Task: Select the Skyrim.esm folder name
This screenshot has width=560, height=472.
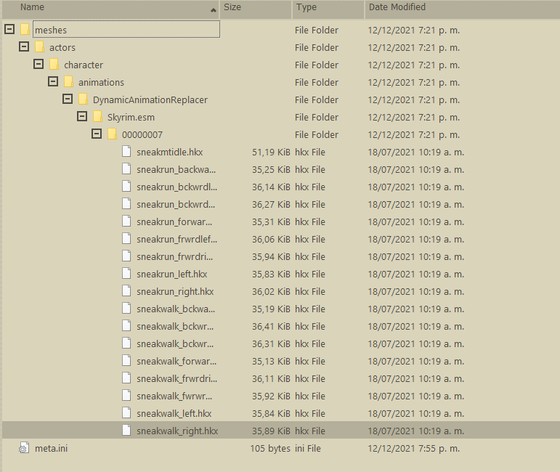Action: point(131,118)
